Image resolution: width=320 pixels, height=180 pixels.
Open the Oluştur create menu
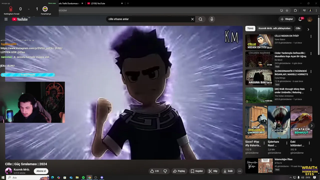[x=286, y=19]
